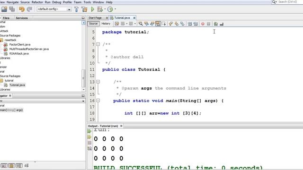Click Shift Line Right icon
This screenshot has width=303, height=170.
(x=196, y=24)
